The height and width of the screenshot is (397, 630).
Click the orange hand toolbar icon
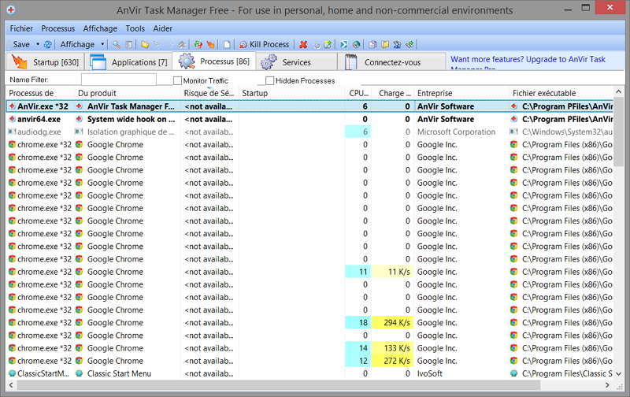(x=210, y=45)
